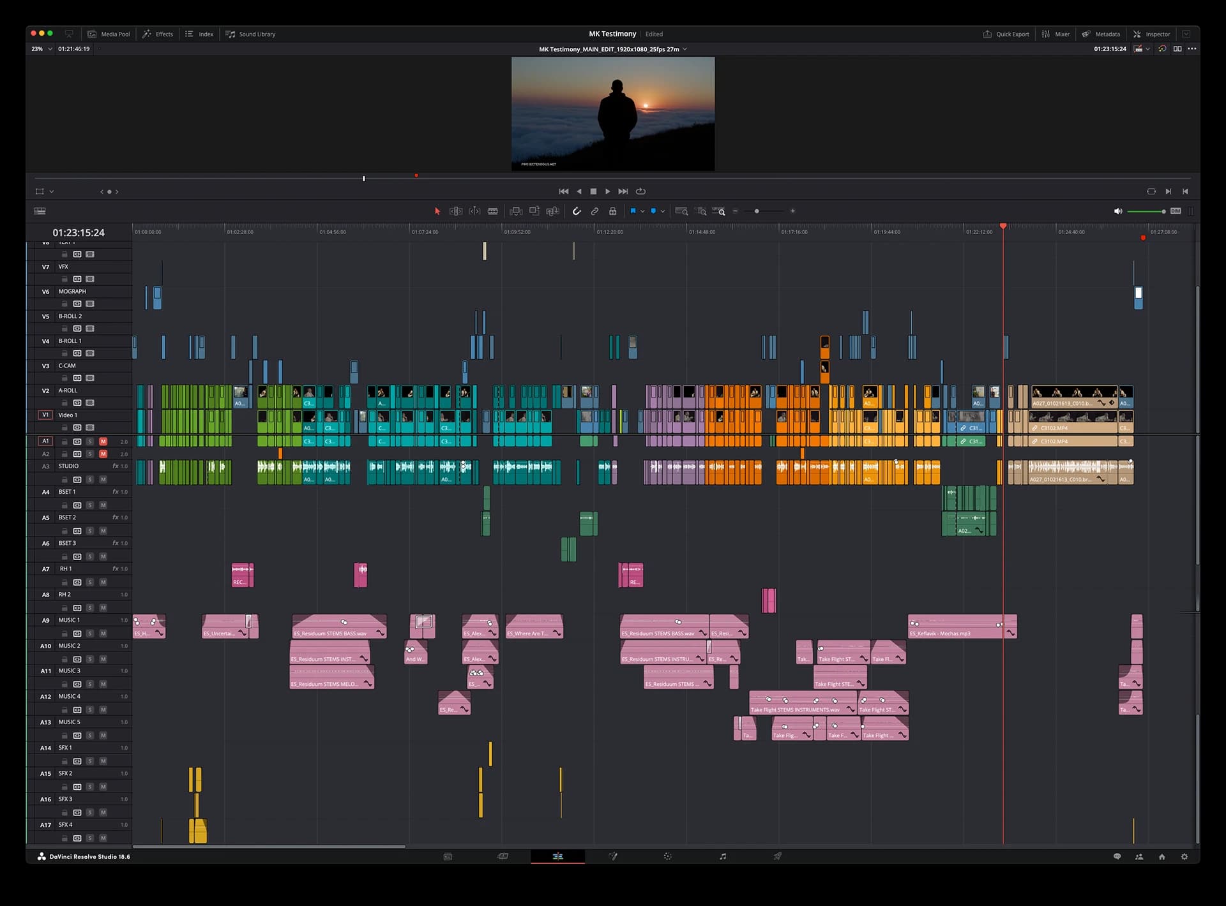Activate the Dynamic Trim Mode tool
Screen dimensions: 1226x906
[474, 211]
